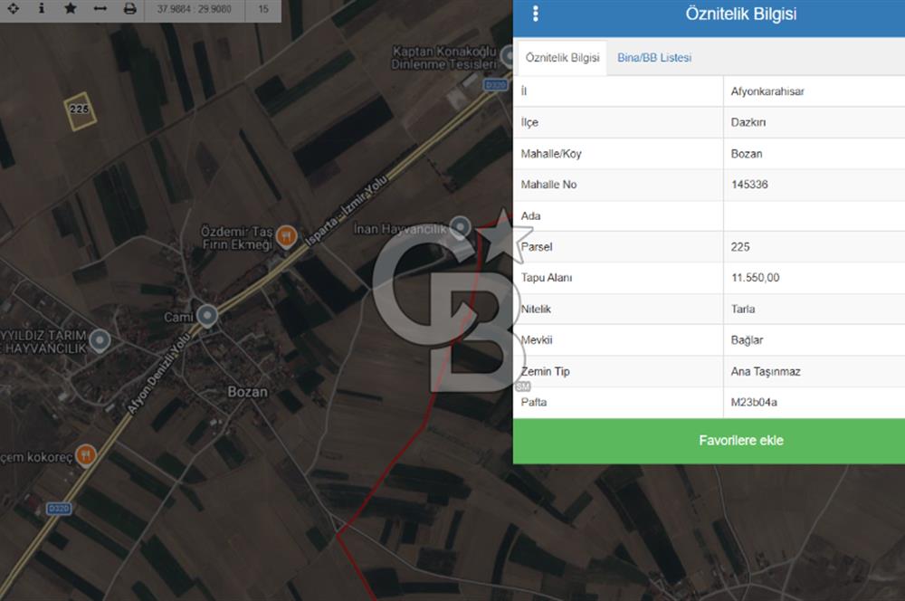Switch to the Bina/BB Listesi tab
This screenshot has width=905, height=601.
[654, 58]
